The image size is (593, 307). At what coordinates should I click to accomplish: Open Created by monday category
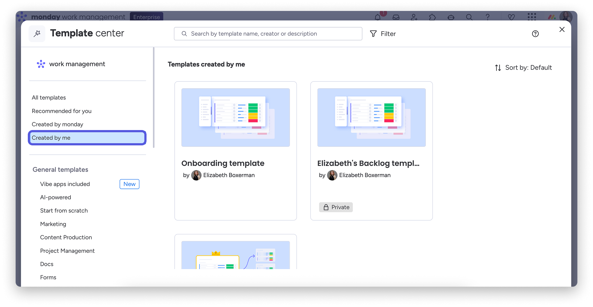[57, 124]
